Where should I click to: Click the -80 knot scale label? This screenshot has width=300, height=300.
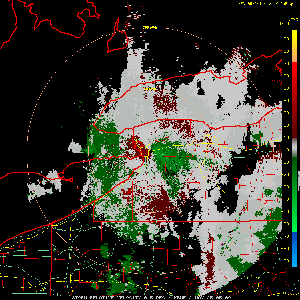(285, 249)
